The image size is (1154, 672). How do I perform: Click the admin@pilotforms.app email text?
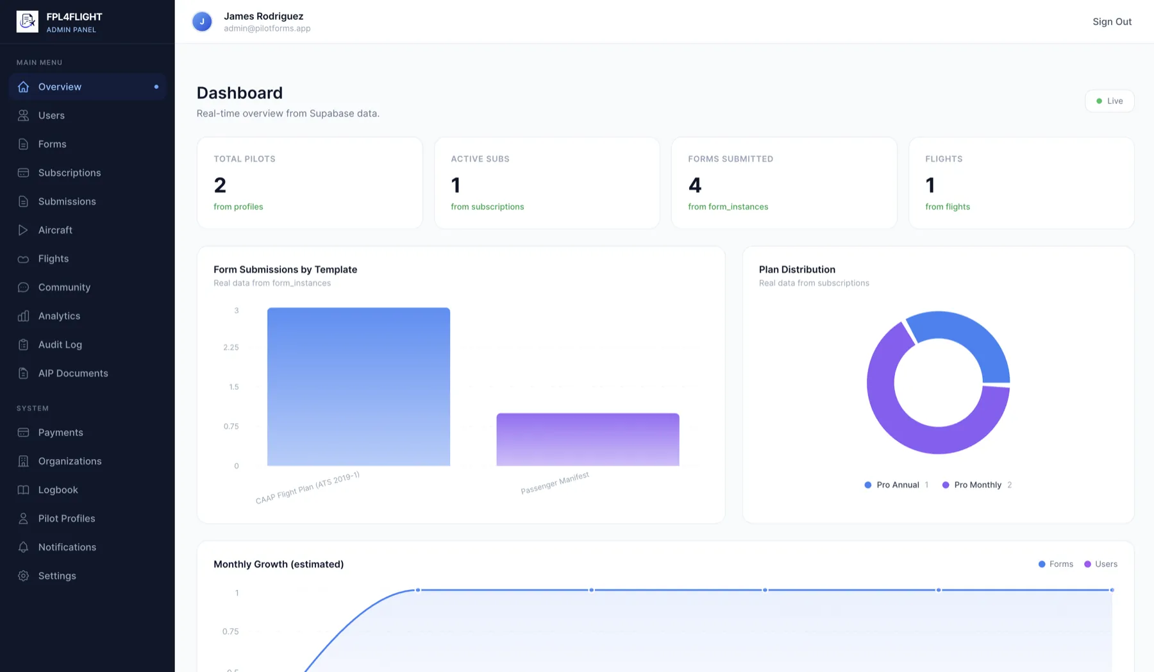267,28
